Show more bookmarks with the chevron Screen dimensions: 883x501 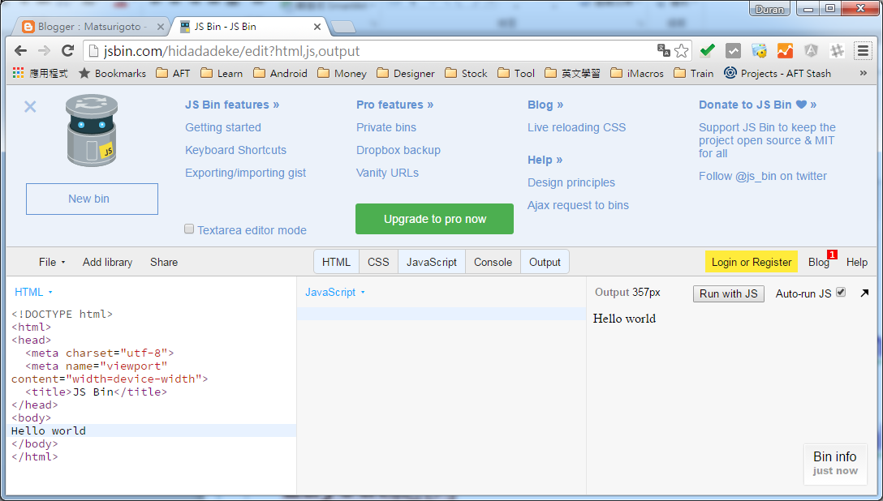coord(864,73)
